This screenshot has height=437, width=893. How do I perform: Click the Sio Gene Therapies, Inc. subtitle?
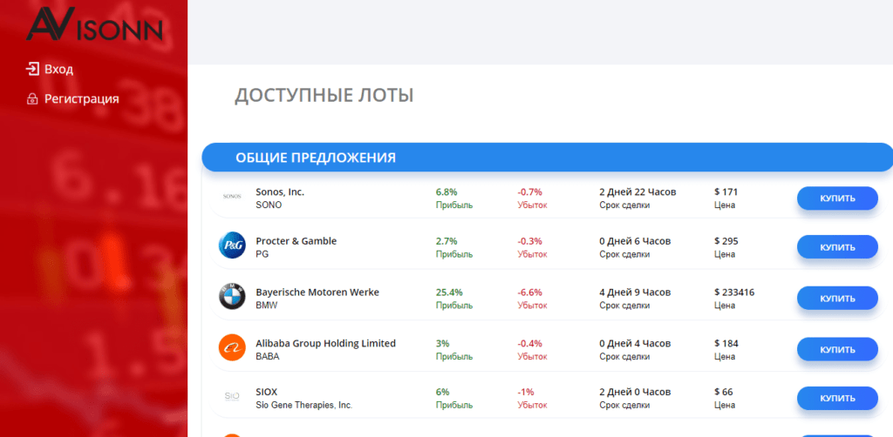tap(304, 405)
